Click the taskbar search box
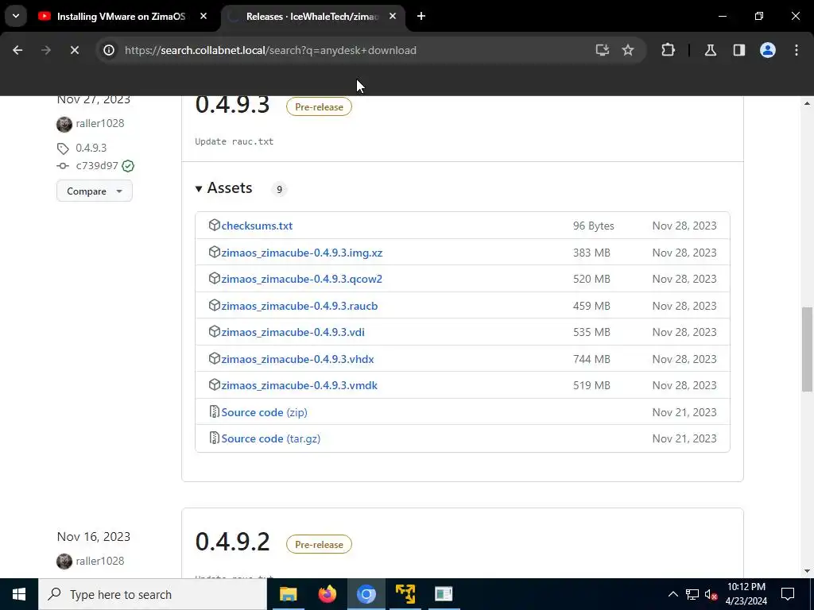Screen dimensions: 814x610 click(153, 594)
